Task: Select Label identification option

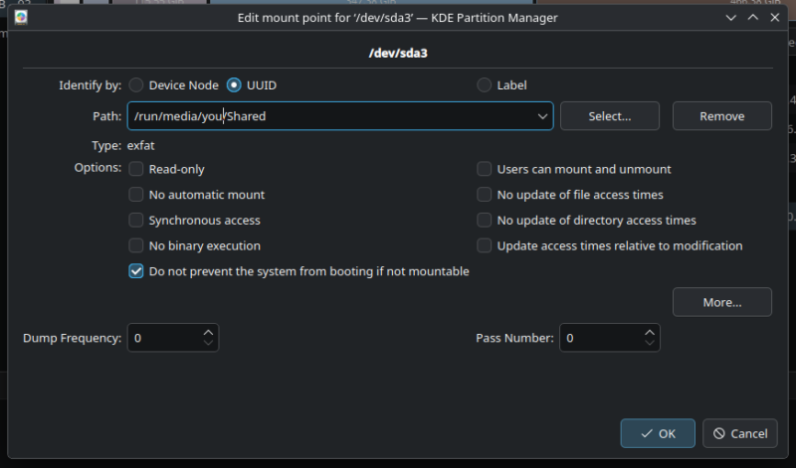Action: (x=485, y=85)
